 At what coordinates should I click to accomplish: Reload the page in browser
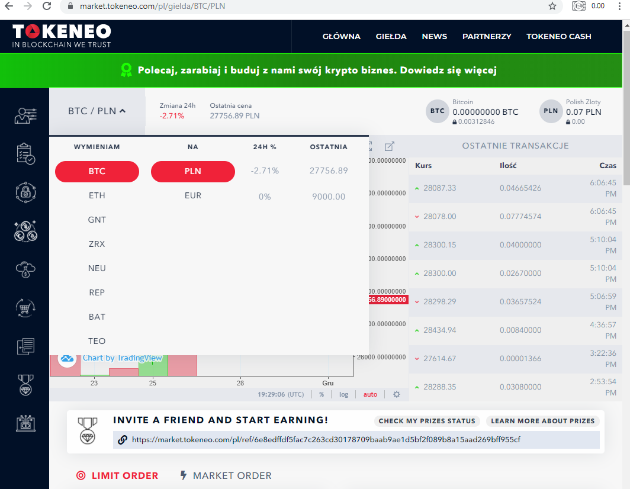(47, 6)
